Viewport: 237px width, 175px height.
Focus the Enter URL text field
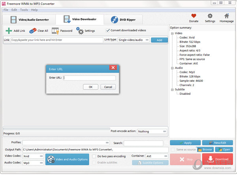(x=90, y=78)
